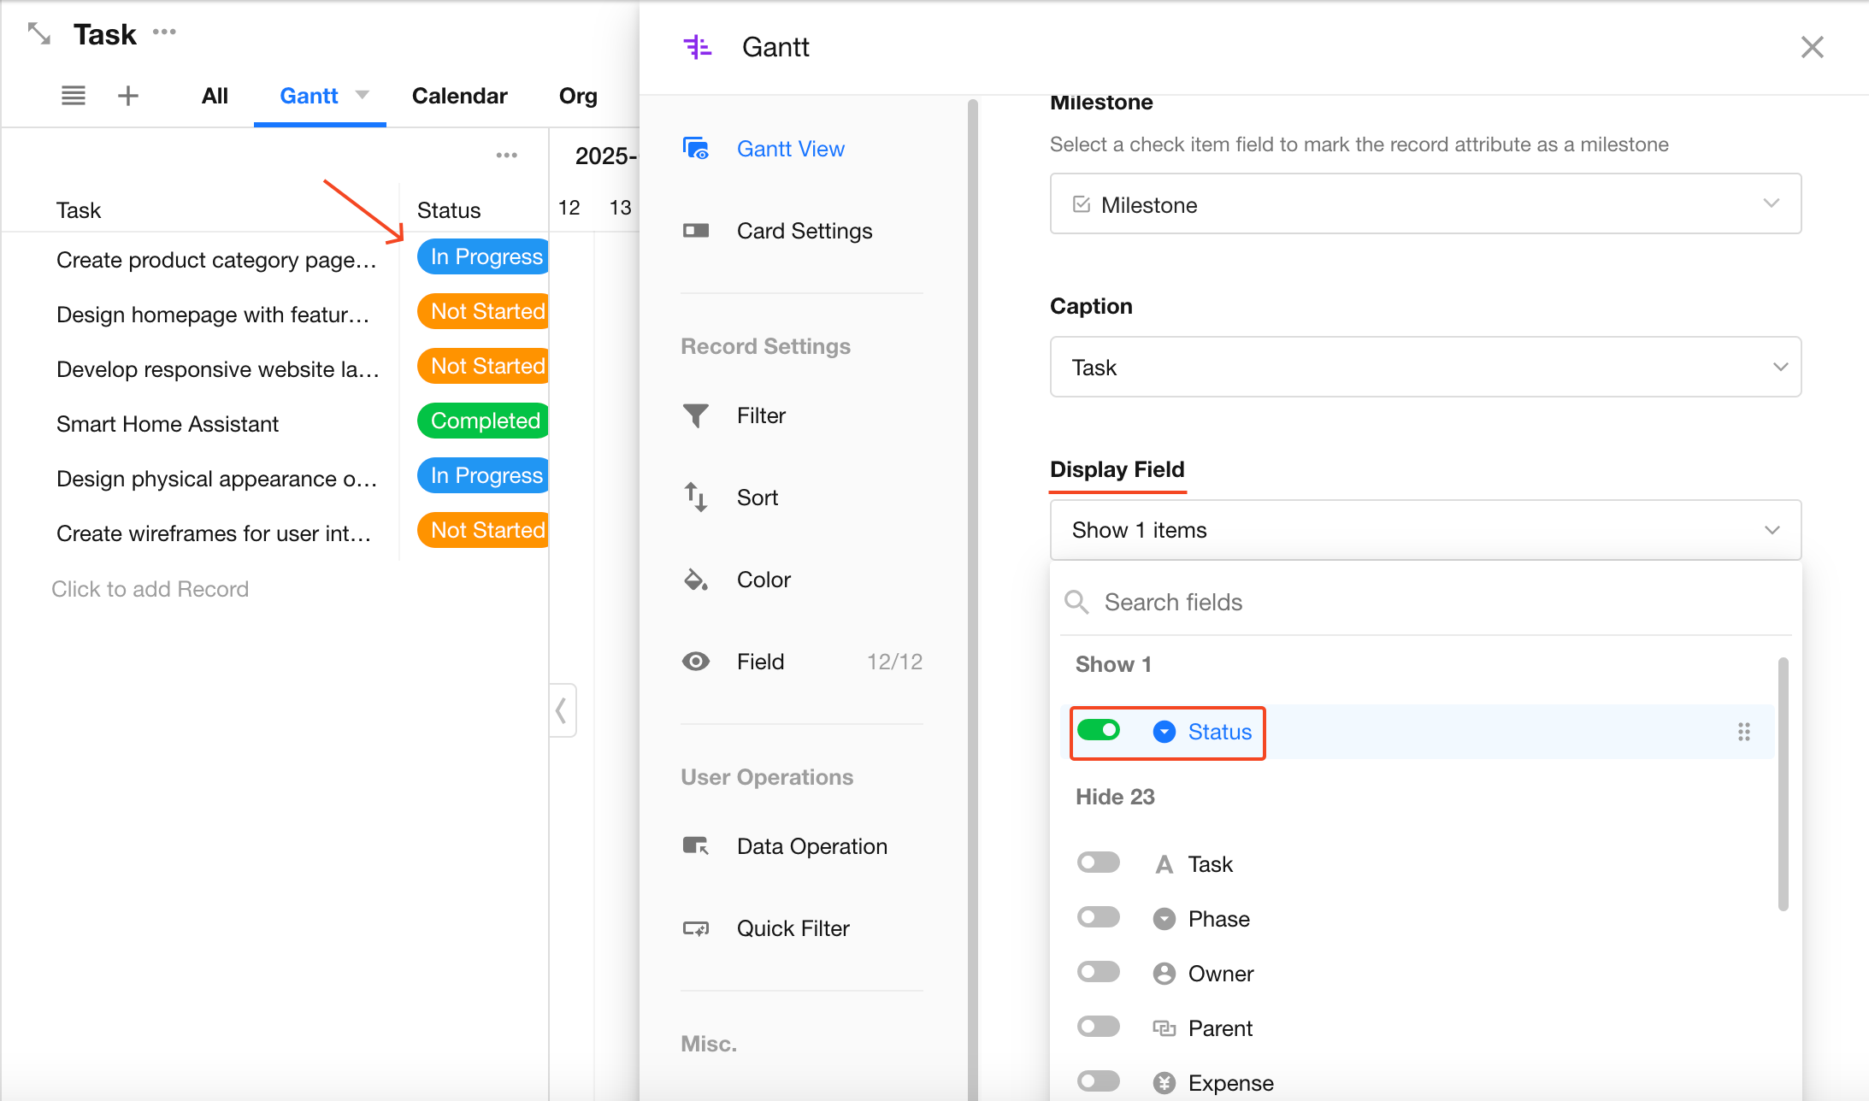
Task: Click to add Record link
Action: (x=150, y=589)
